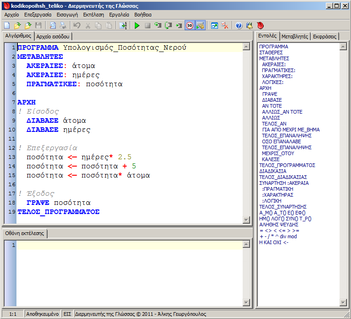Open the Επεξεργασία menu
This screenshot has height=319, width=351.
[38, 15]
